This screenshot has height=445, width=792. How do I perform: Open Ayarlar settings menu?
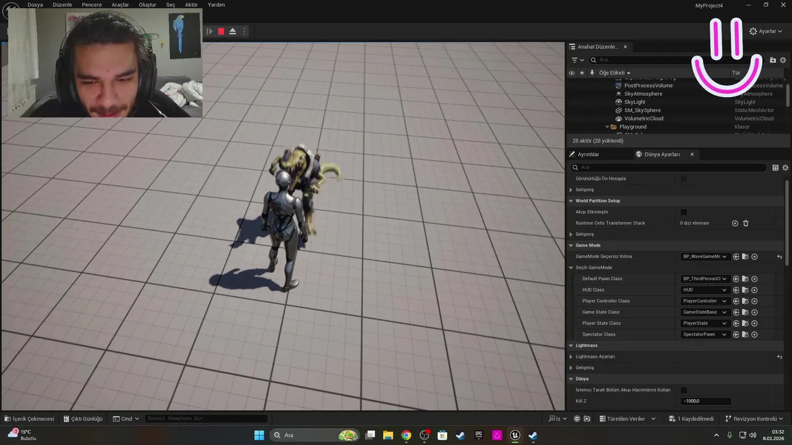click(766, 32)
